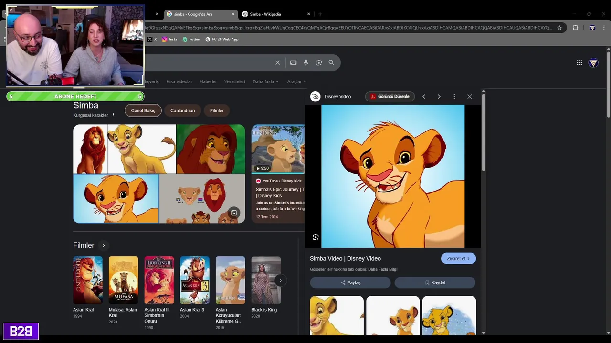The height and width of the screenshot is (343, 611).
Task: Click the preview panel vertical scrollbar
Action: coord(484,132)
